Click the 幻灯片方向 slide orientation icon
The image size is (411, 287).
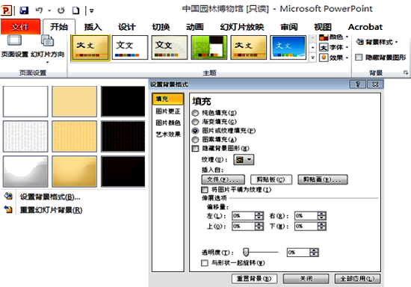47,40
